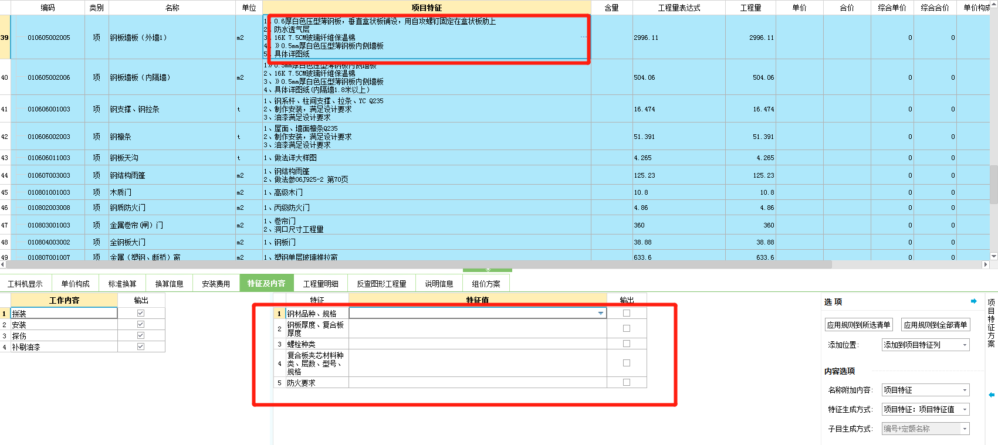This screenshot has width=998, height=445.
Task: Click the blue right arrow beside 选项
Action: pyautogui.click(x=974, y=301)
